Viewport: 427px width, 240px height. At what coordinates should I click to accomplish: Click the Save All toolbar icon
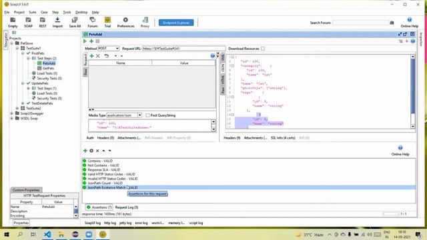(75, 22)
